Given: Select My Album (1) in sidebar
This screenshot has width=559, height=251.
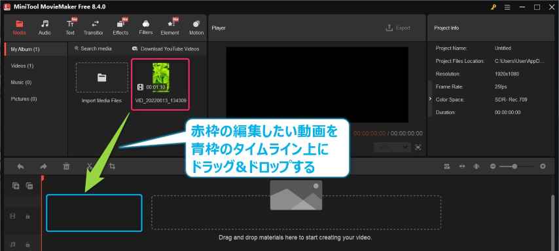Looking at the screenshot, I should click(35, 49).
